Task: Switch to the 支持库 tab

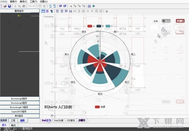Action: click(4, 120)
